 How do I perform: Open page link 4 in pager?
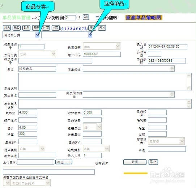pos(74,29)
